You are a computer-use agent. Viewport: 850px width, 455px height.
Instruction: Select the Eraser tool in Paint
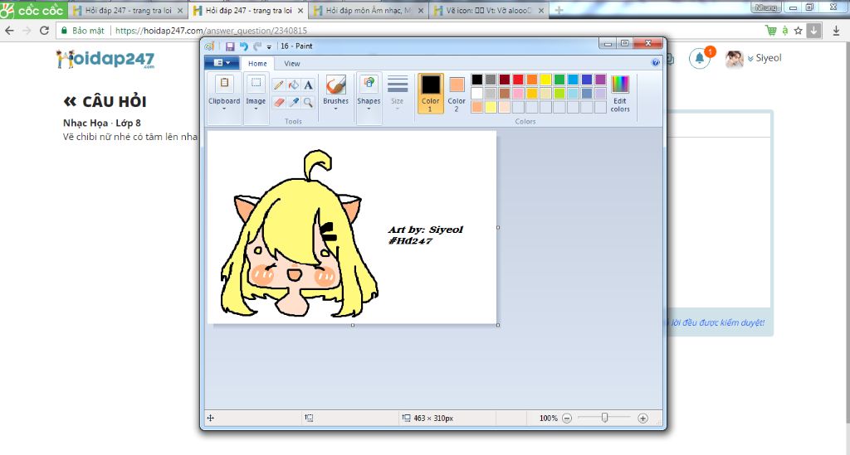tap(279, 102)
